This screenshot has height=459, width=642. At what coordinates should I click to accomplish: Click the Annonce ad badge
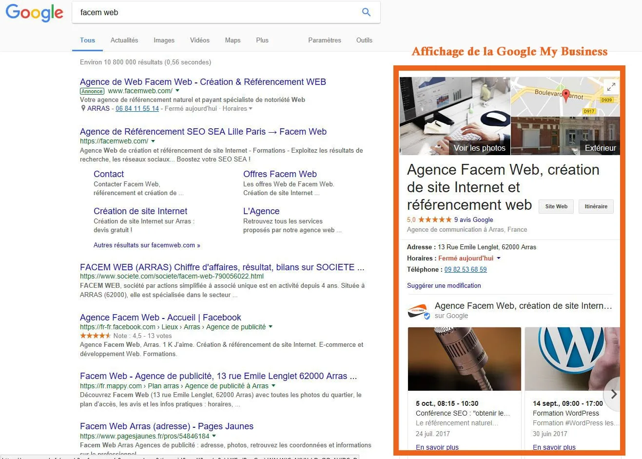[x=92, y=91]
